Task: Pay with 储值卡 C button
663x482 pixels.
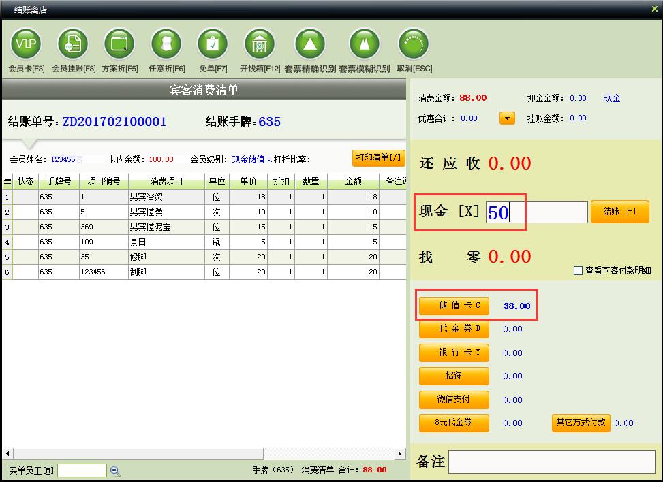Action: click(x=454, y=306)
